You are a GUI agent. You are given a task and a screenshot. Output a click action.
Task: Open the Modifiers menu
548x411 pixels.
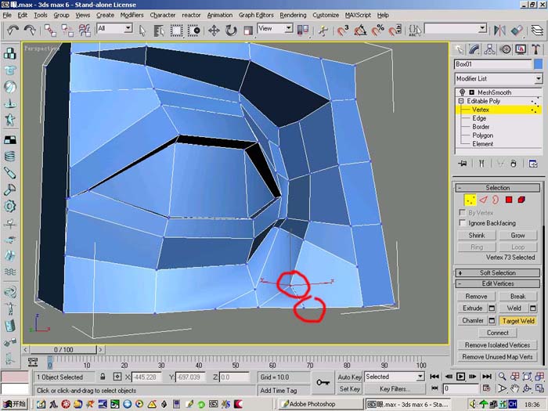click(x=132, y=15)
